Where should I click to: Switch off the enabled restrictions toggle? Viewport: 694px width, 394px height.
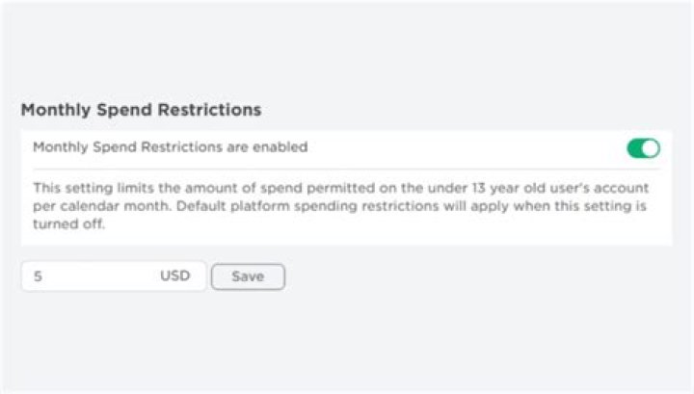pos(643,148)
